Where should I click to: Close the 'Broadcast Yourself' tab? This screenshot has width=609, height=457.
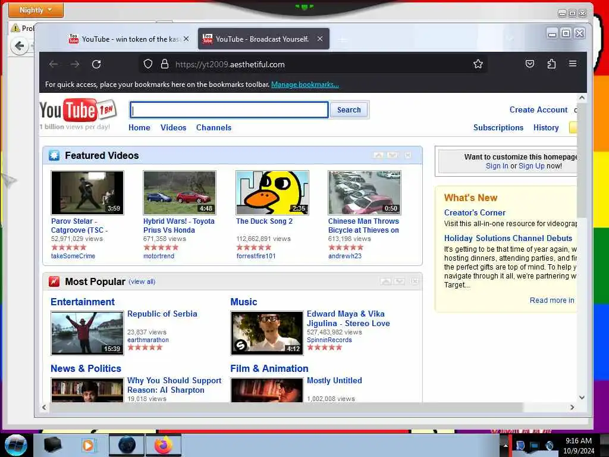pos(320,39)
